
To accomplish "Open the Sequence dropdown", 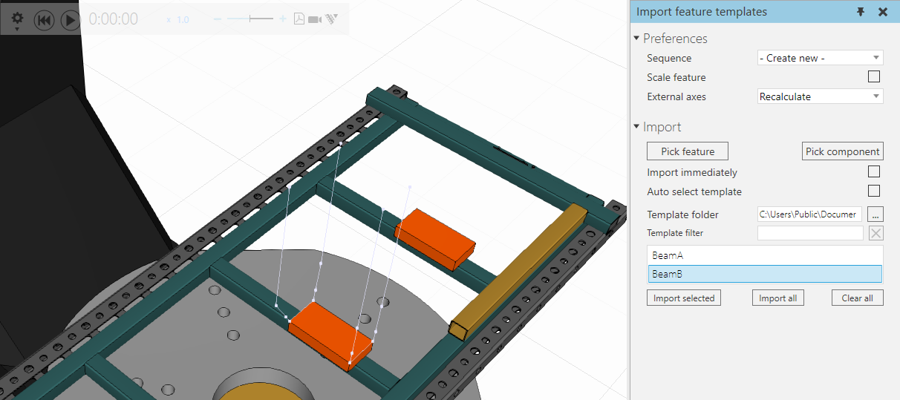I will click(820, 58).
